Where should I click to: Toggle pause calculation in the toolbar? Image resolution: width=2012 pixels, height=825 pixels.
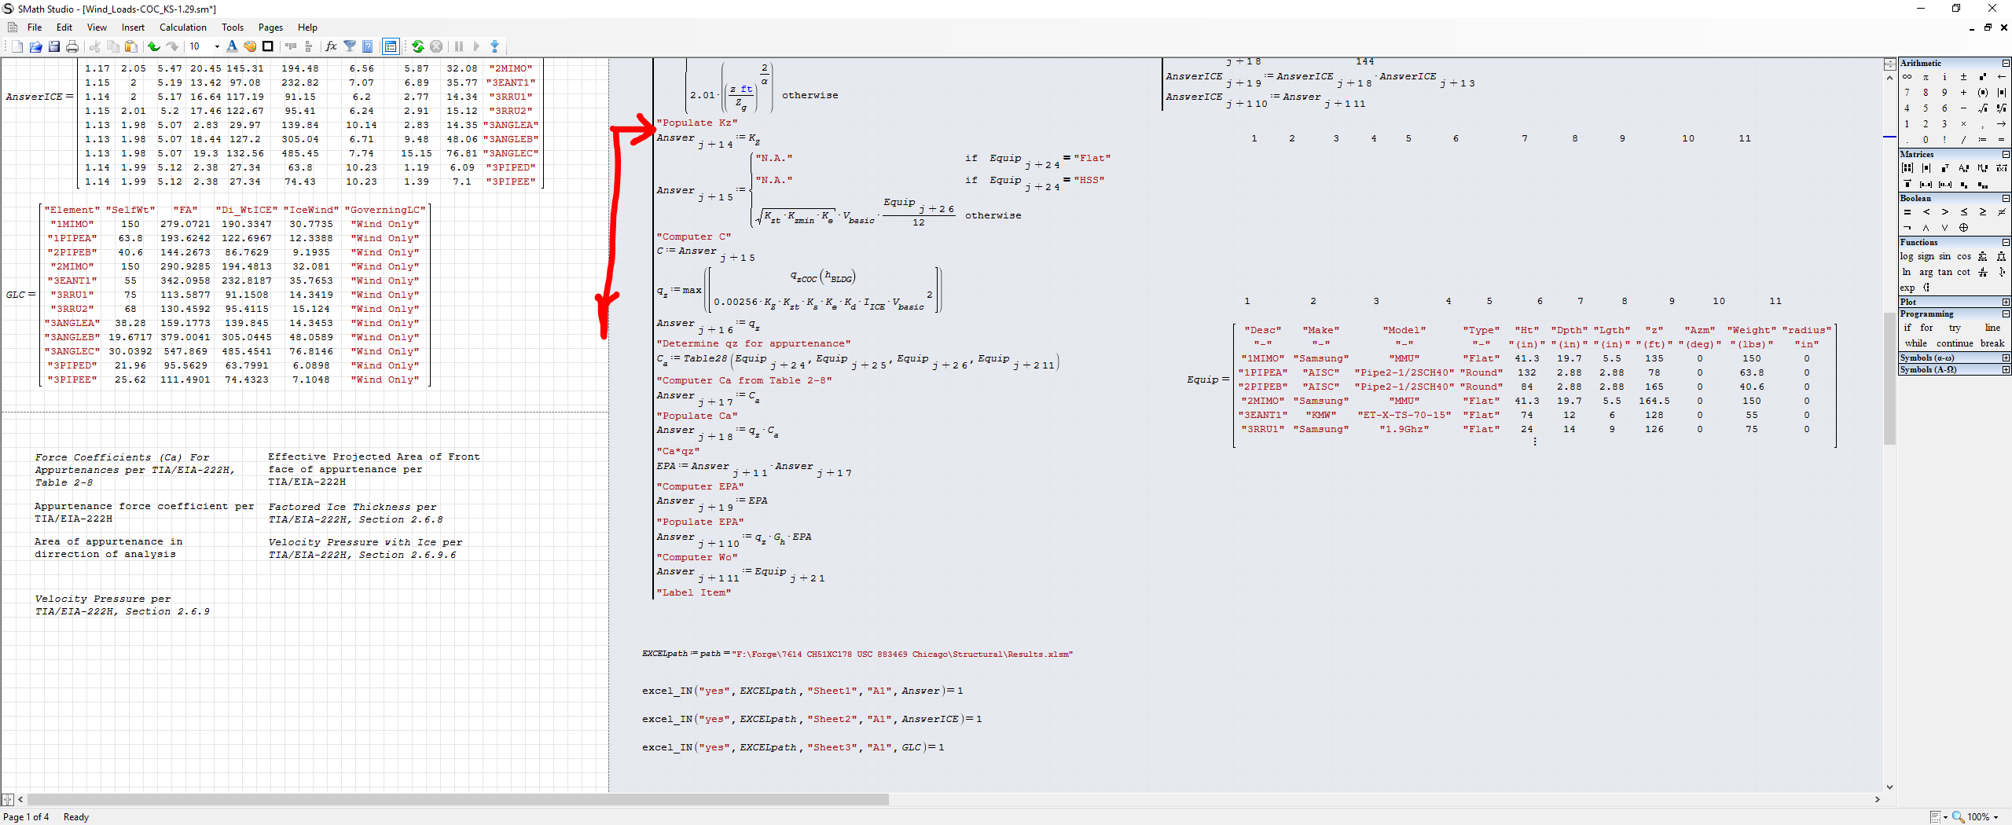point(459,46)
